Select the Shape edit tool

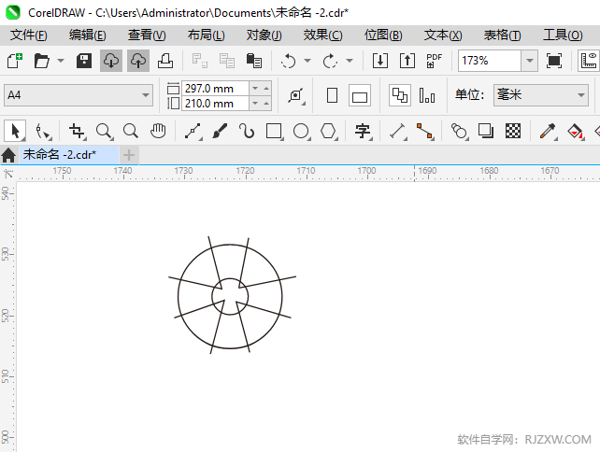[42, 131]
